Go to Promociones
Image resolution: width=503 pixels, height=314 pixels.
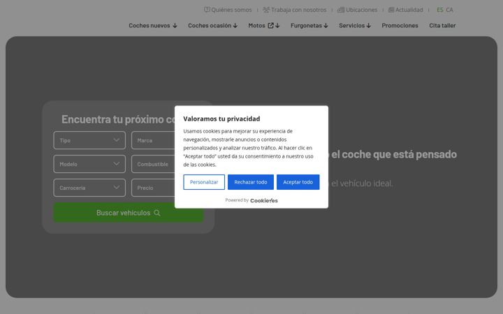click(400, 25)
